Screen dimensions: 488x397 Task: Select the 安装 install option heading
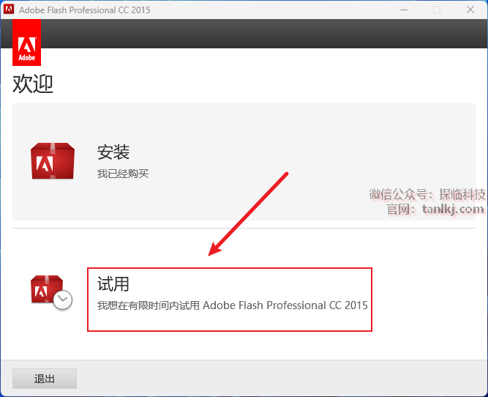coord(113,152)
